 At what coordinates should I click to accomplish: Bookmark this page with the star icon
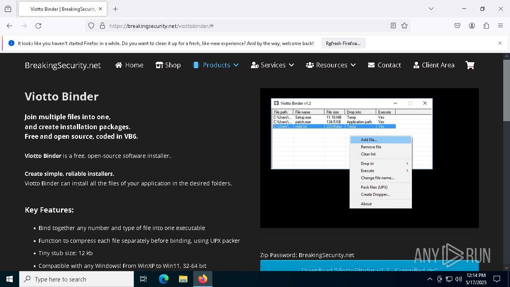coord(404,26)
